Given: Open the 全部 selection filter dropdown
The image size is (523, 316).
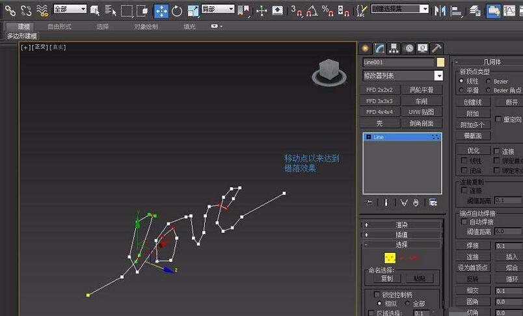Looking at the screenshot, I should pos(70,9).
